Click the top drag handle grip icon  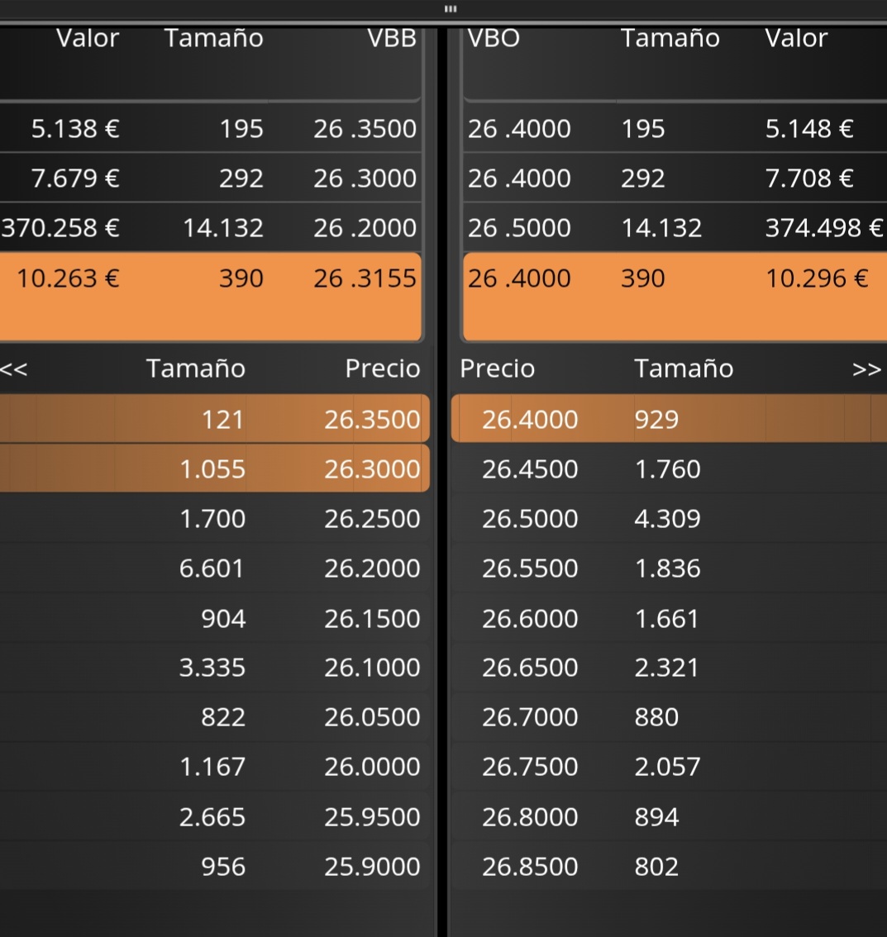click(x=451, y=9)
